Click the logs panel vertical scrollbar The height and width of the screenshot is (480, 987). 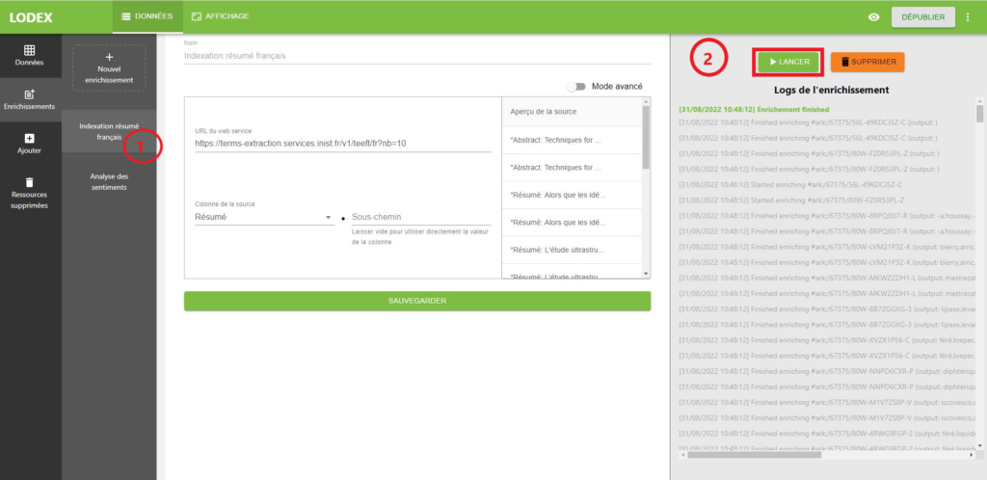coord(979,113)
